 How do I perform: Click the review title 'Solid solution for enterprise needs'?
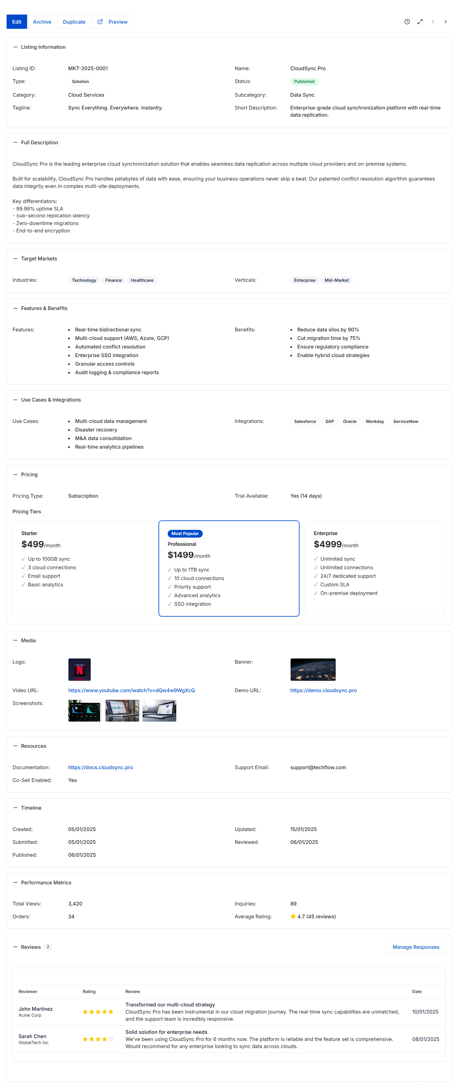click(x=167, y=1032)
